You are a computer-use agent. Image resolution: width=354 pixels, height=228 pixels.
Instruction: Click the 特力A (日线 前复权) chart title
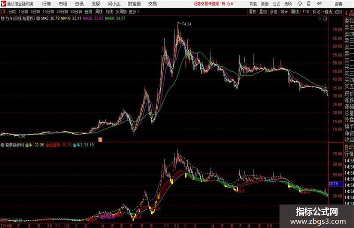click(18, 18)
